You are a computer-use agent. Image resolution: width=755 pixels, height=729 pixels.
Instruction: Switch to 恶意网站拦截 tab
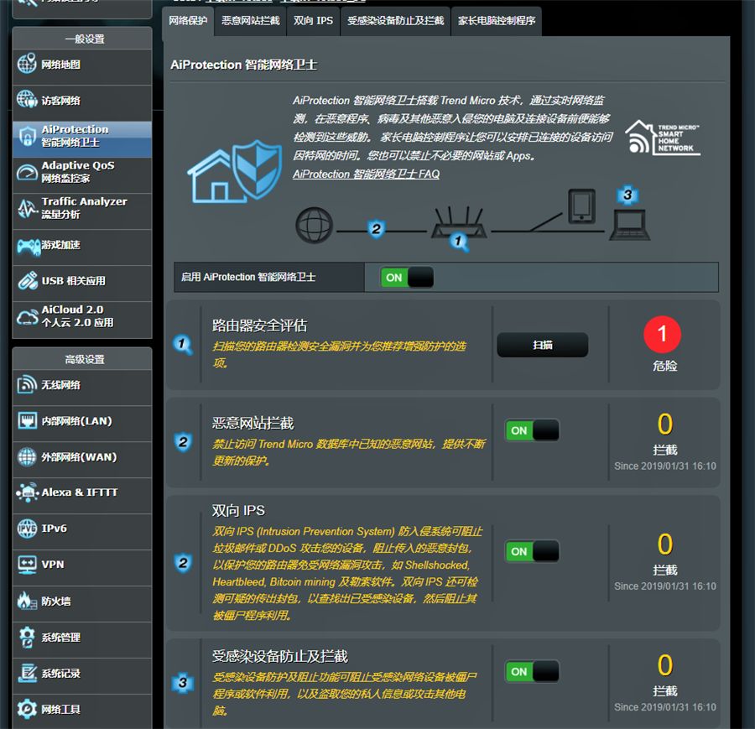[x=250, y=21]
